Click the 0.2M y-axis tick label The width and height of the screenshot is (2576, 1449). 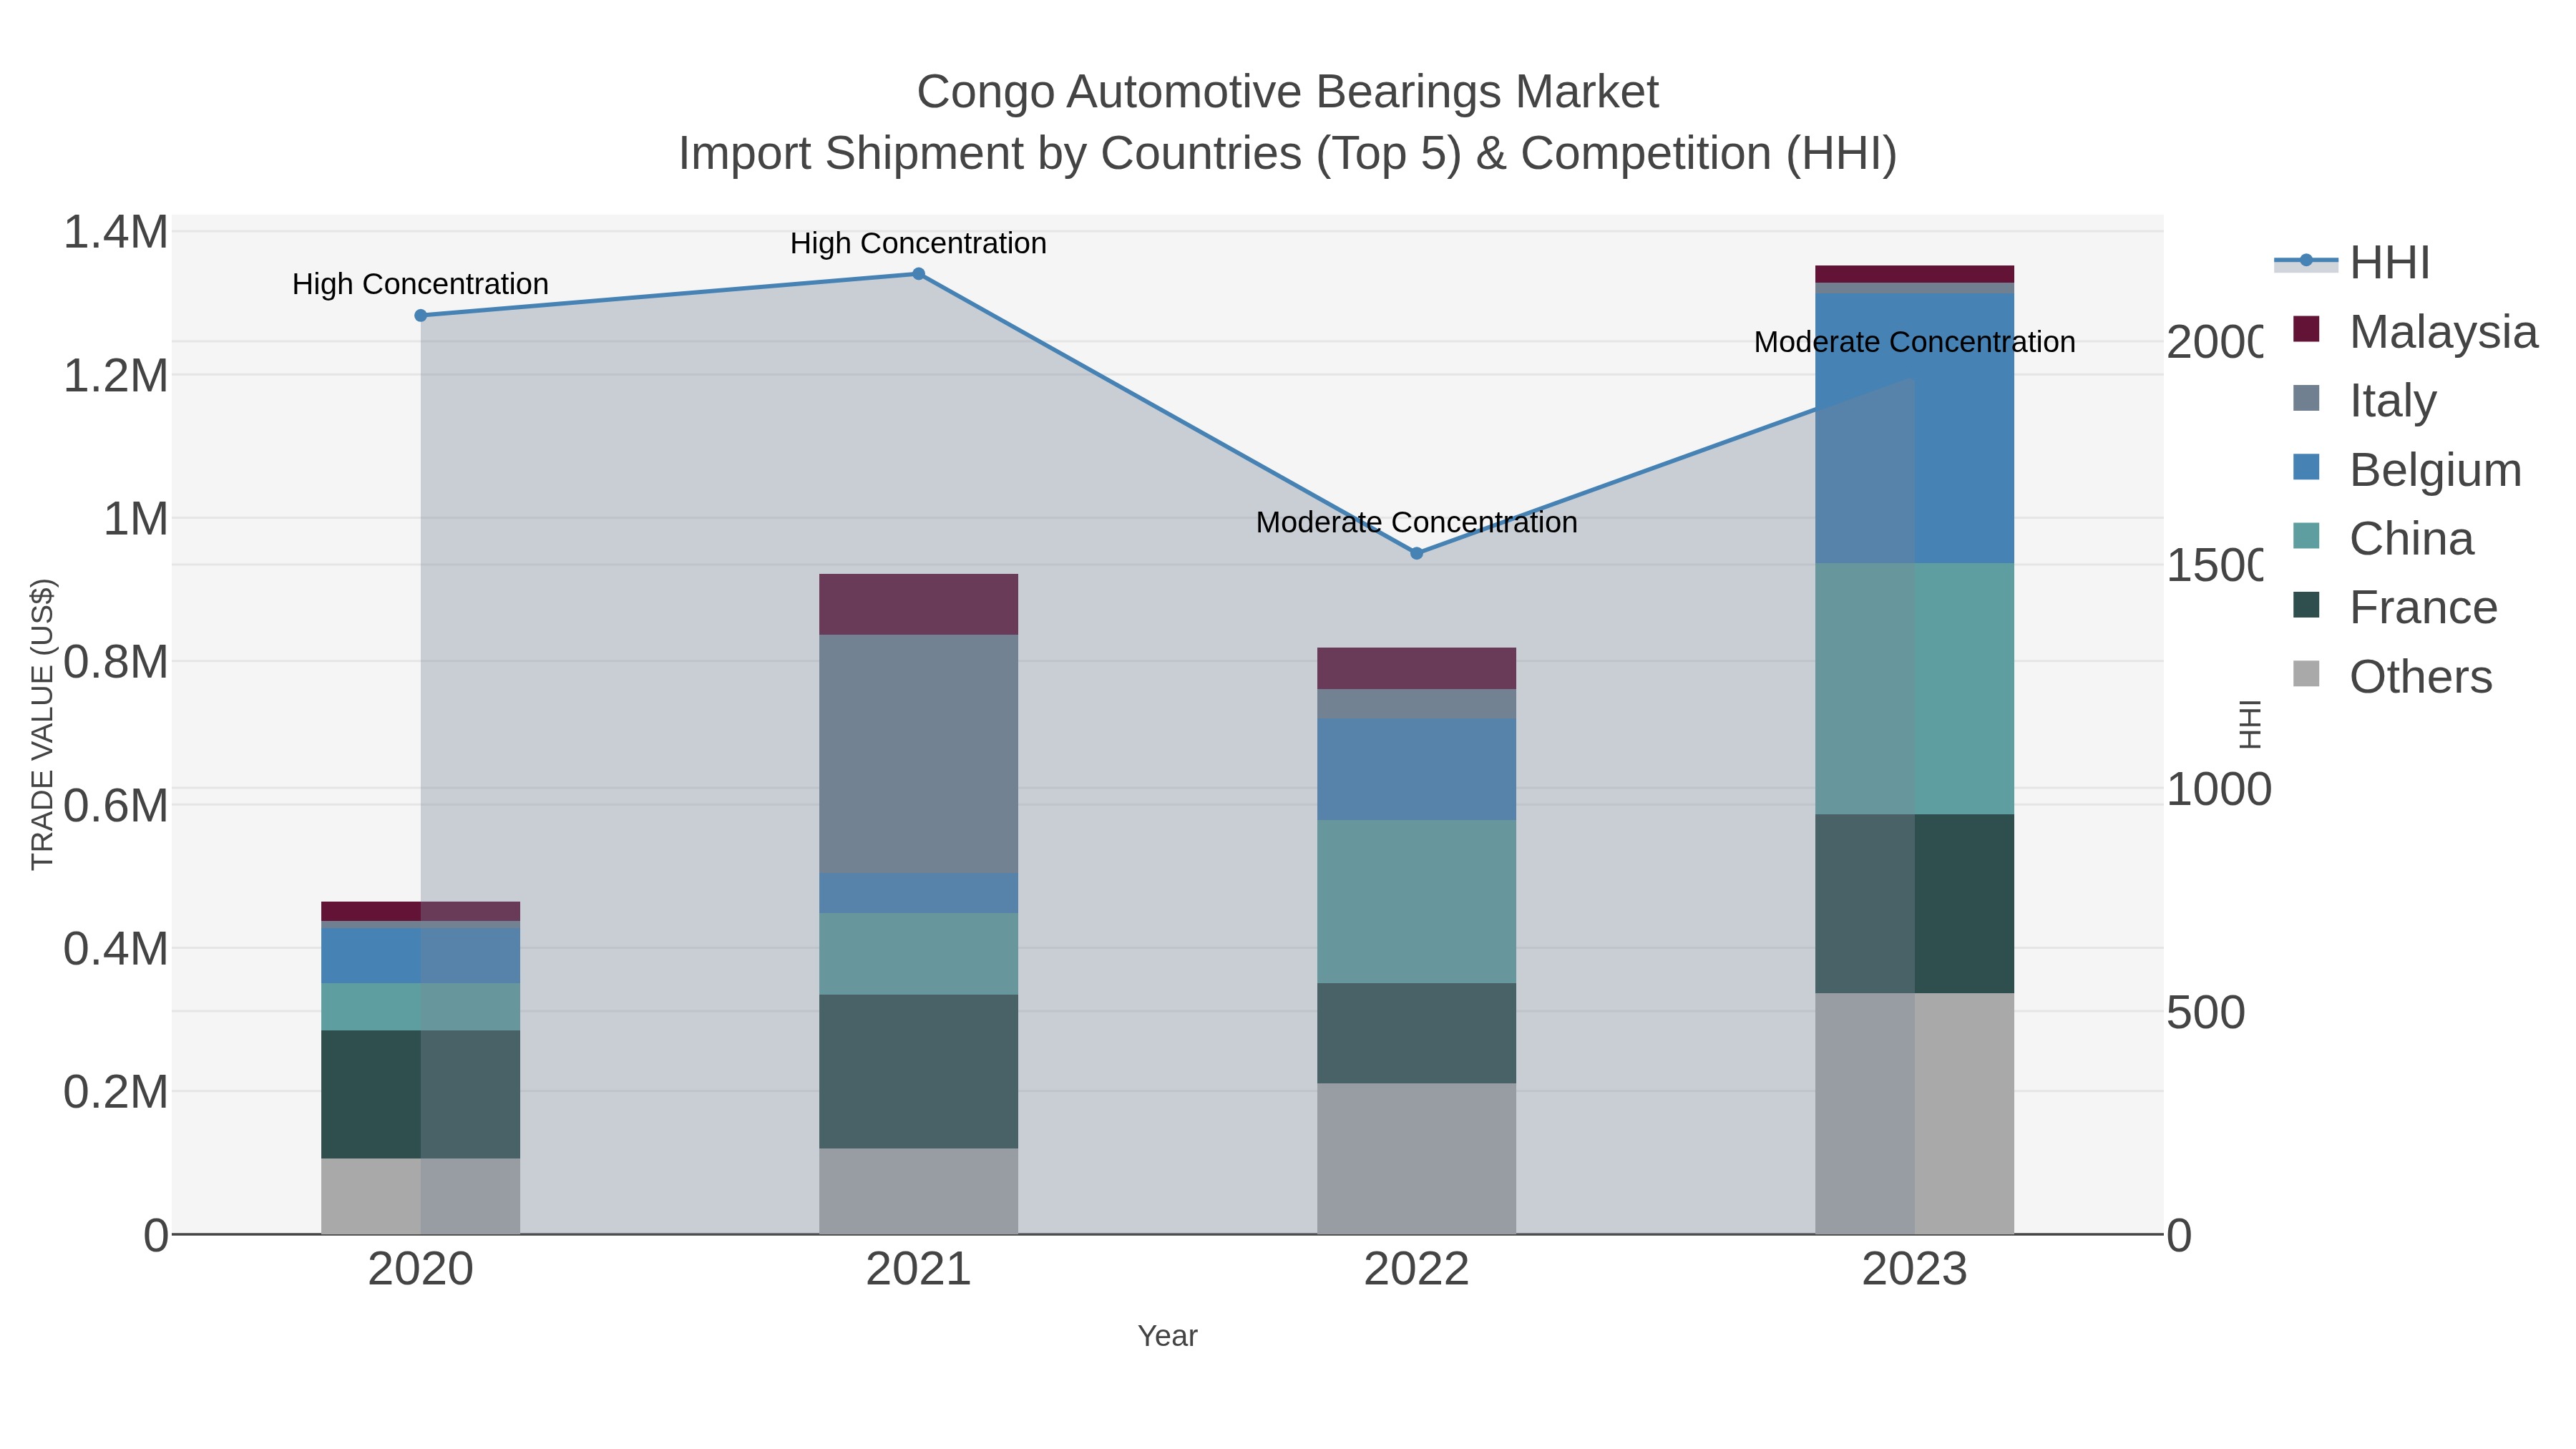(115, 1092)
